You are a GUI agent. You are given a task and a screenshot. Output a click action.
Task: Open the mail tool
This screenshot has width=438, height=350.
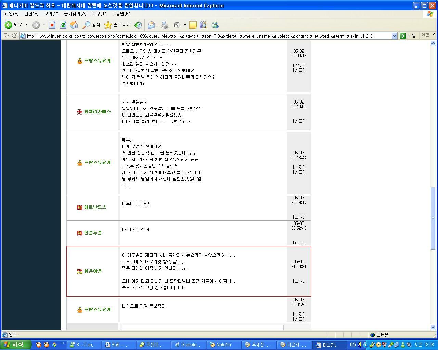click(x=151, y=25)
